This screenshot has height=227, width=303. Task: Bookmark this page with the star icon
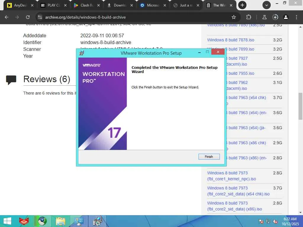[x=234, y=17]
